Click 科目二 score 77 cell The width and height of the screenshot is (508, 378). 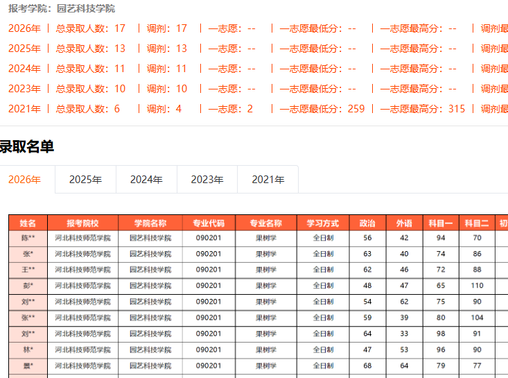(x=477, y=366)
